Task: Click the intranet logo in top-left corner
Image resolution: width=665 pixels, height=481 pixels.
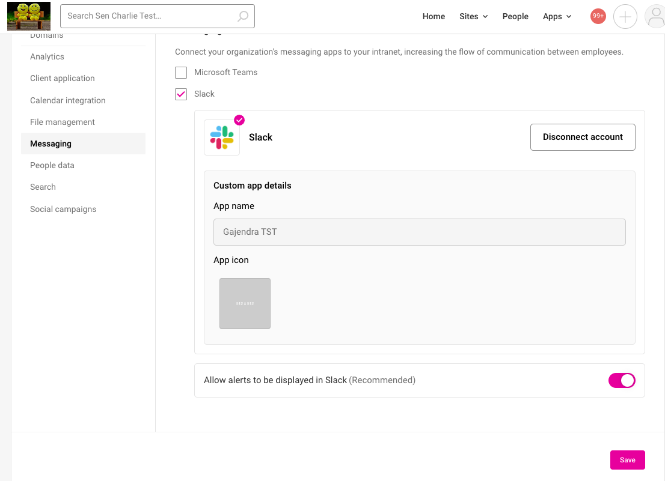Action: 28,16
